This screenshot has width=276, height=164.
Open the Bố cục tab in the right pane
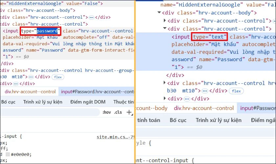(x=178, y=120)
